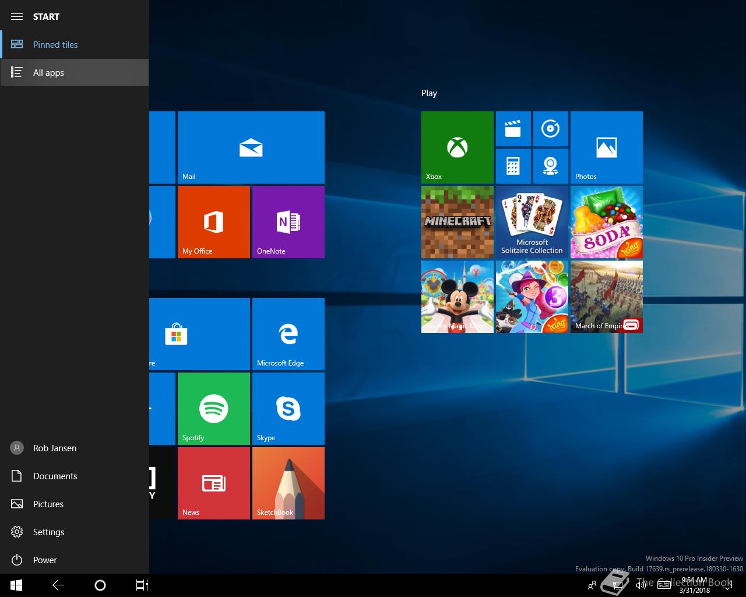This screenshot has width=746, height=597.
Task: Open Rob Jansen account options
Action: pos(75,448)
